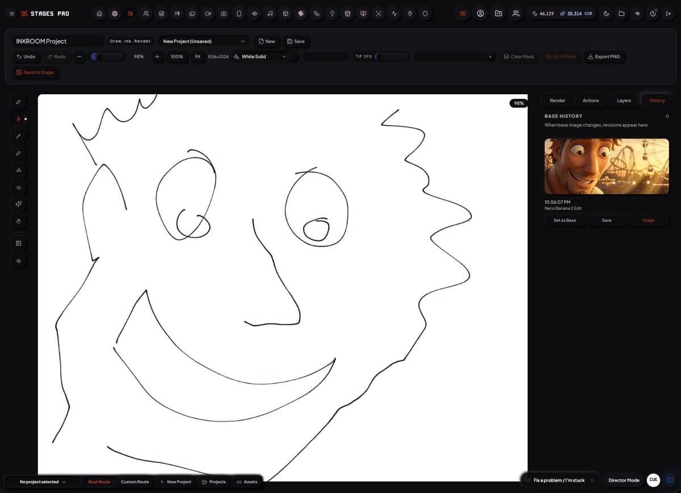Click the logout arrow icon
This screenshot has width=681, height=493.
(668, 14)
